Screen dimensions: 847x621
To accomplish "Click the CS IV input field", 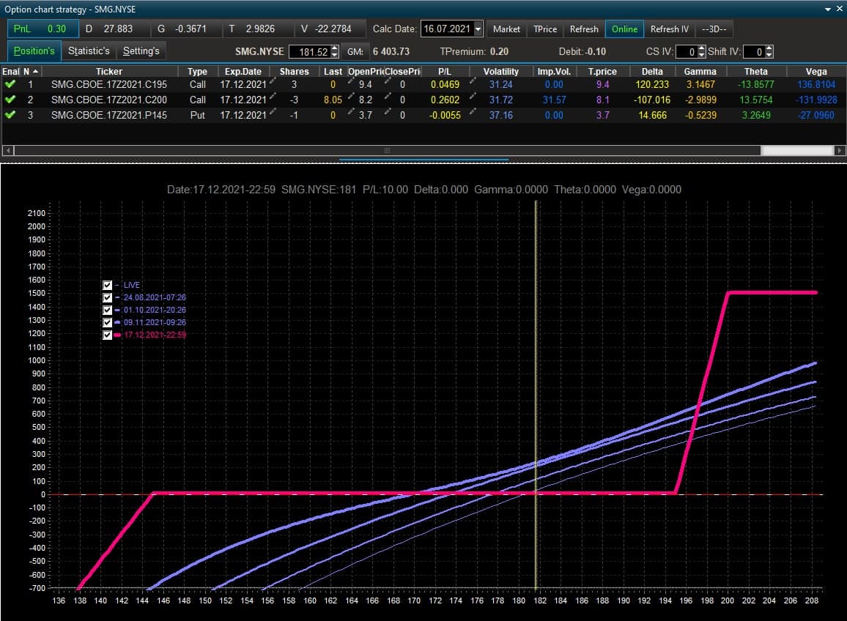I will click(x=686, y=52).
